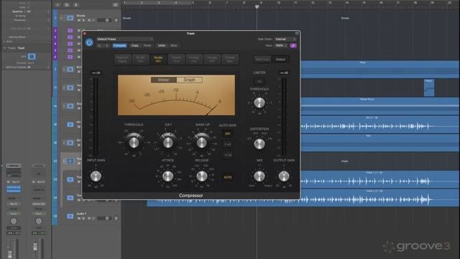Viewport: 460px width, 259px height.
Task: Expand the plugin window corner button
Action: coord(297,33)
